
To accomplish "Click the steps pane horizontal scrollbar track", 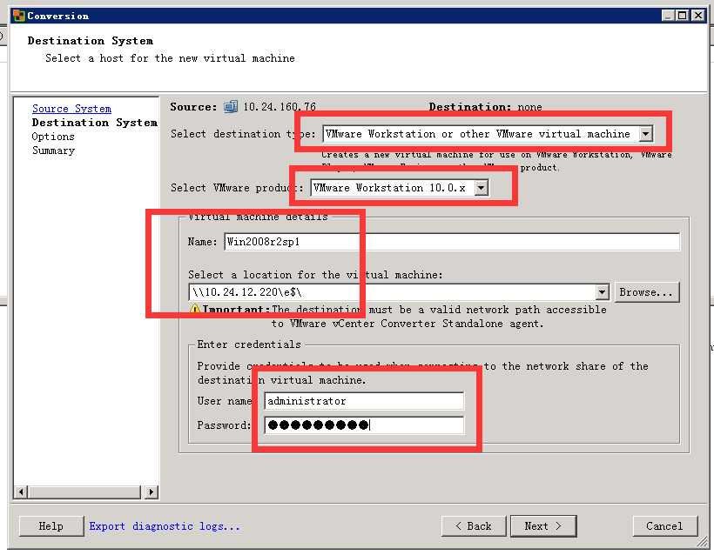I will point(85,491).
